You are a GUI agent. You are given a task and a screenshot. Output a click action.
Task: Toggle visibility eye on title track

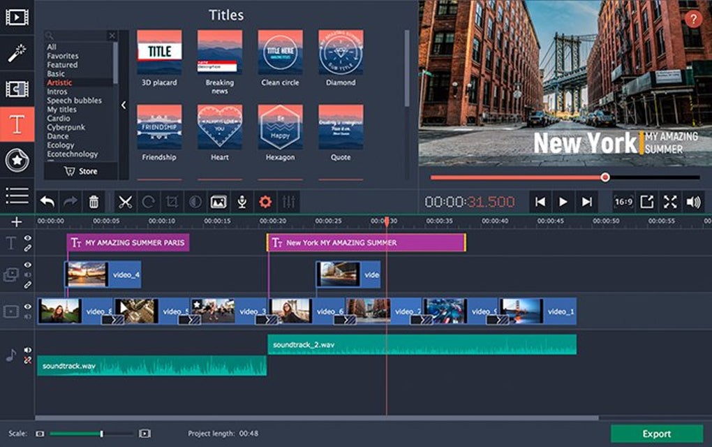coord(28,238)
